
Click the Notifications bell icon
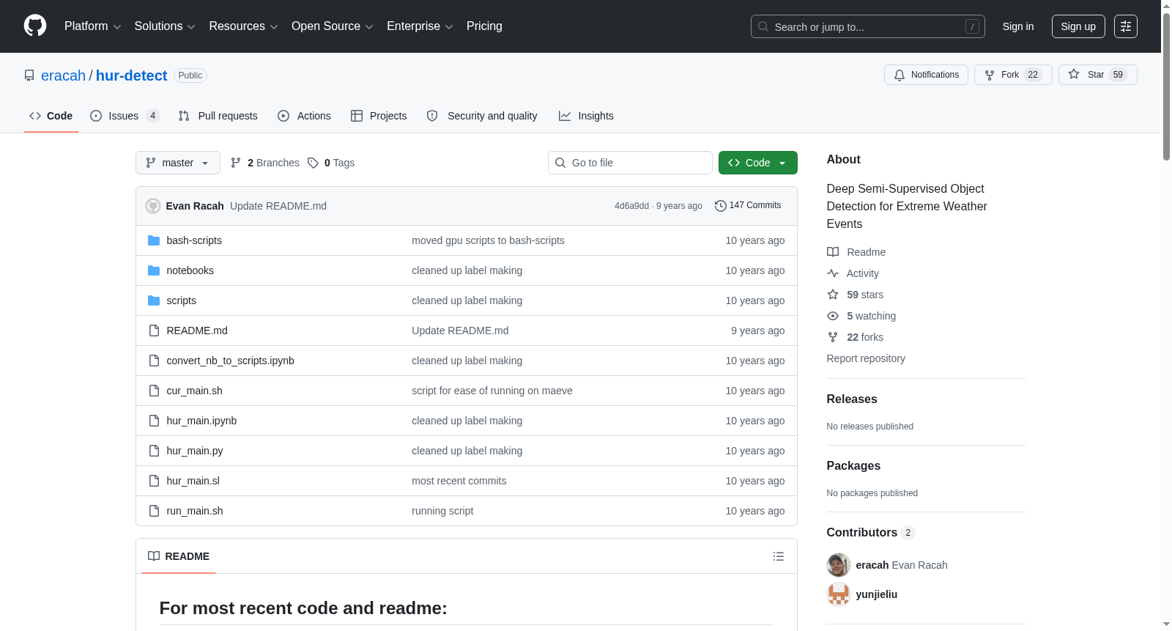pyautogui.click(x=900, y=75)
